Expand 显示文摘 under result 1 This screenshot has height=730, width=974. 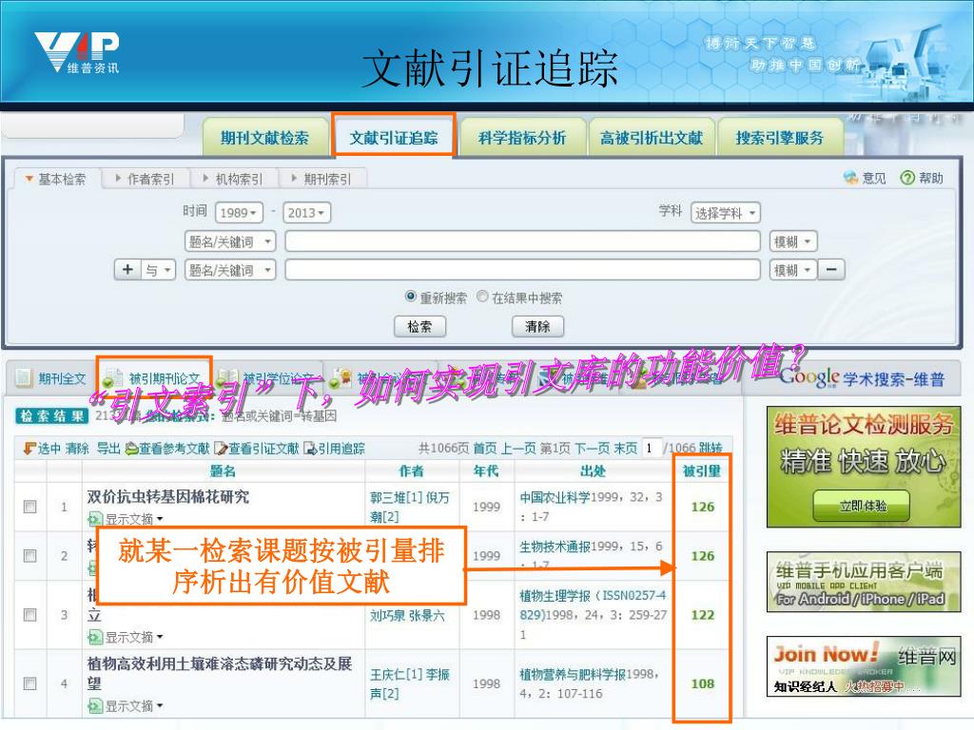tap(127, 518)
